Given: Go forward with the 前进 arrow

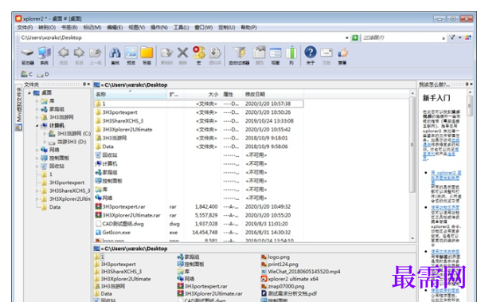Looking at the screenshot, I should click(x=79, y=56).
